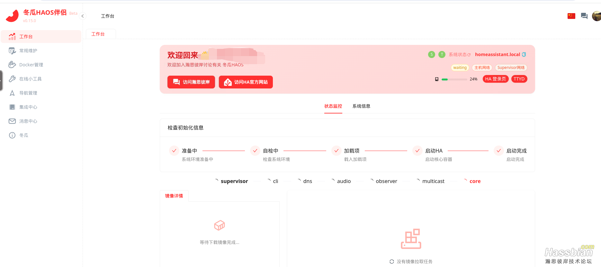Screen dimensions: 601x267
Task: Open 在线小工具 in the sidebar
Action: point(41,79)
